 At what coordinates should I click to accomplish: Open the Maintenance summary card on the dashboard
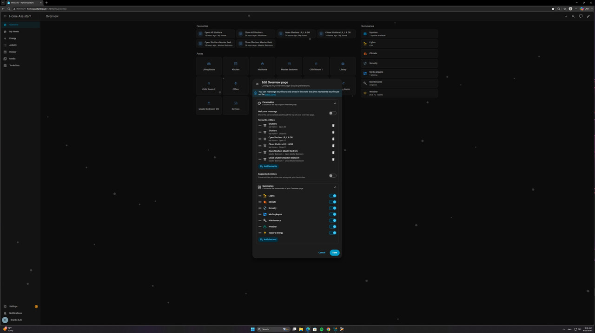click(399, 83)
